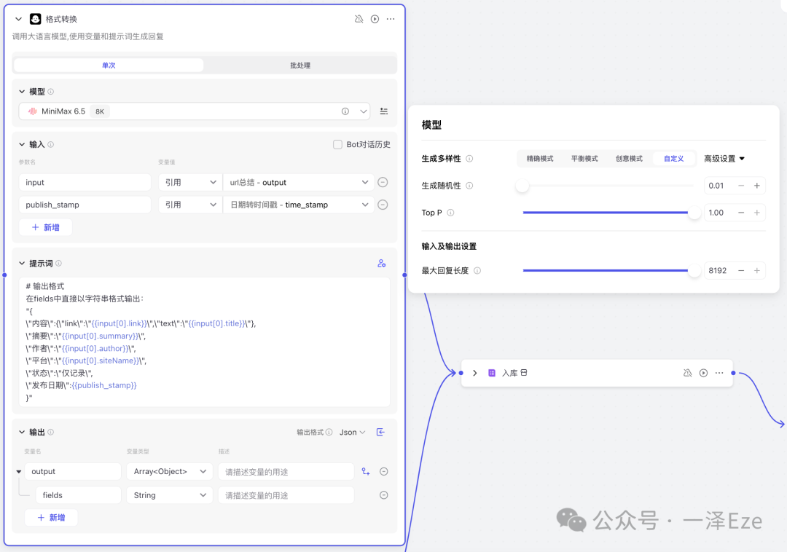Click the disable-node icon in 格式转换 header
787x552 pixels.
pos(359,19)
